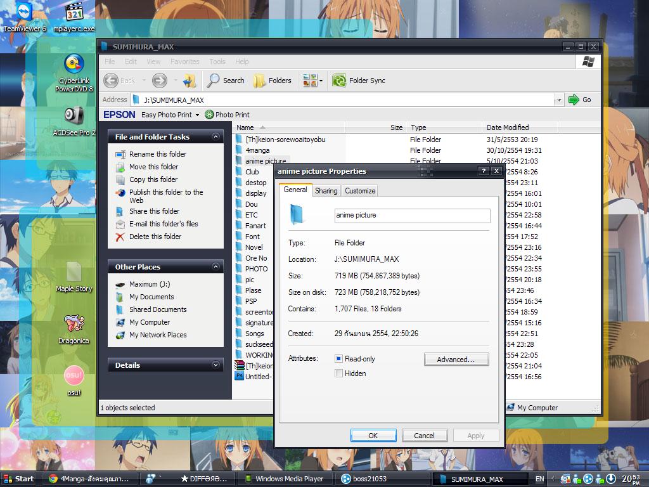Click the EPSON Photo Print icon
Image resolution: width=649 pixels, height=487 pixels.
tap(209, 114)
